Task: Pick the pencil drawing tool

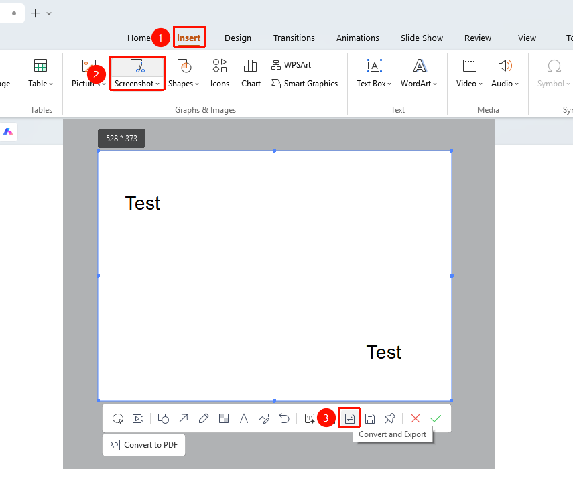Action: click(204, 418)
